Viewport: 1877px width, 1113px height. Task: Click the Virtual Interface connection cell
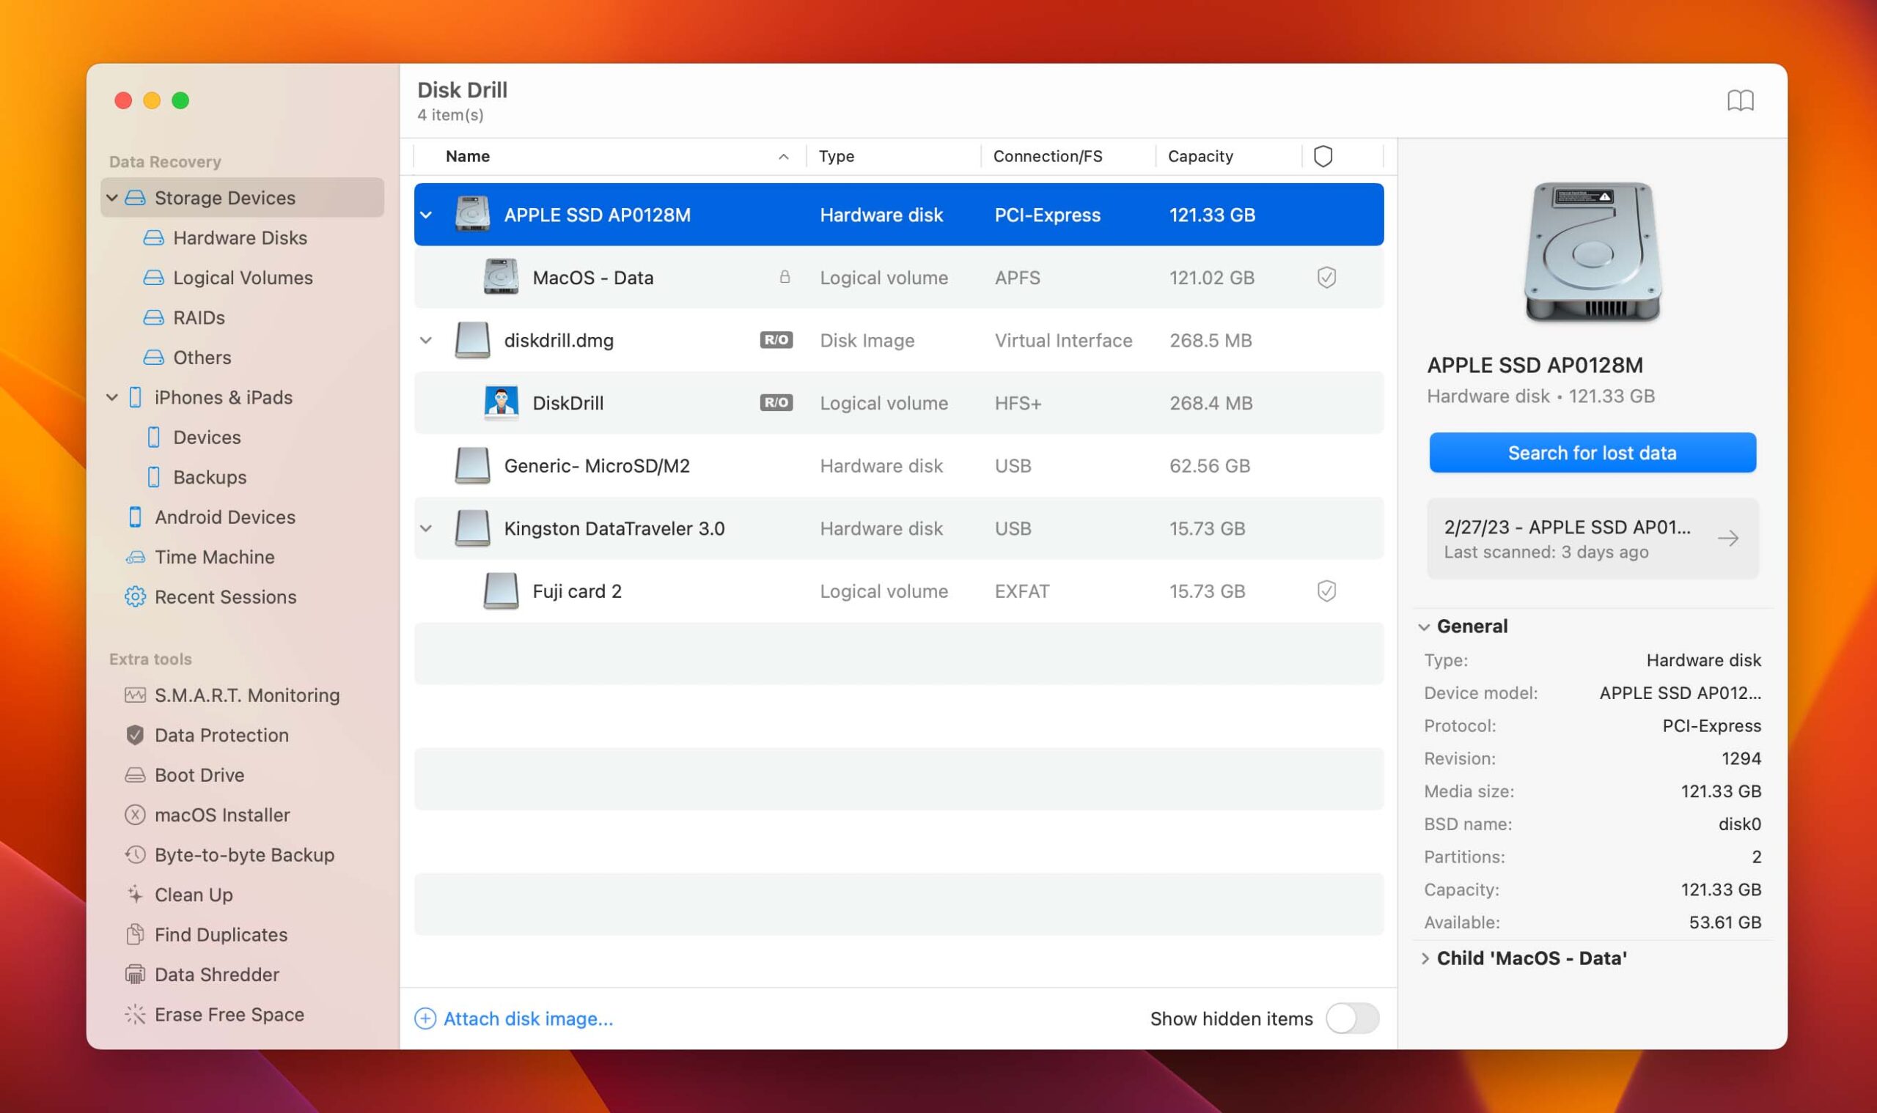coord(1063,341)
